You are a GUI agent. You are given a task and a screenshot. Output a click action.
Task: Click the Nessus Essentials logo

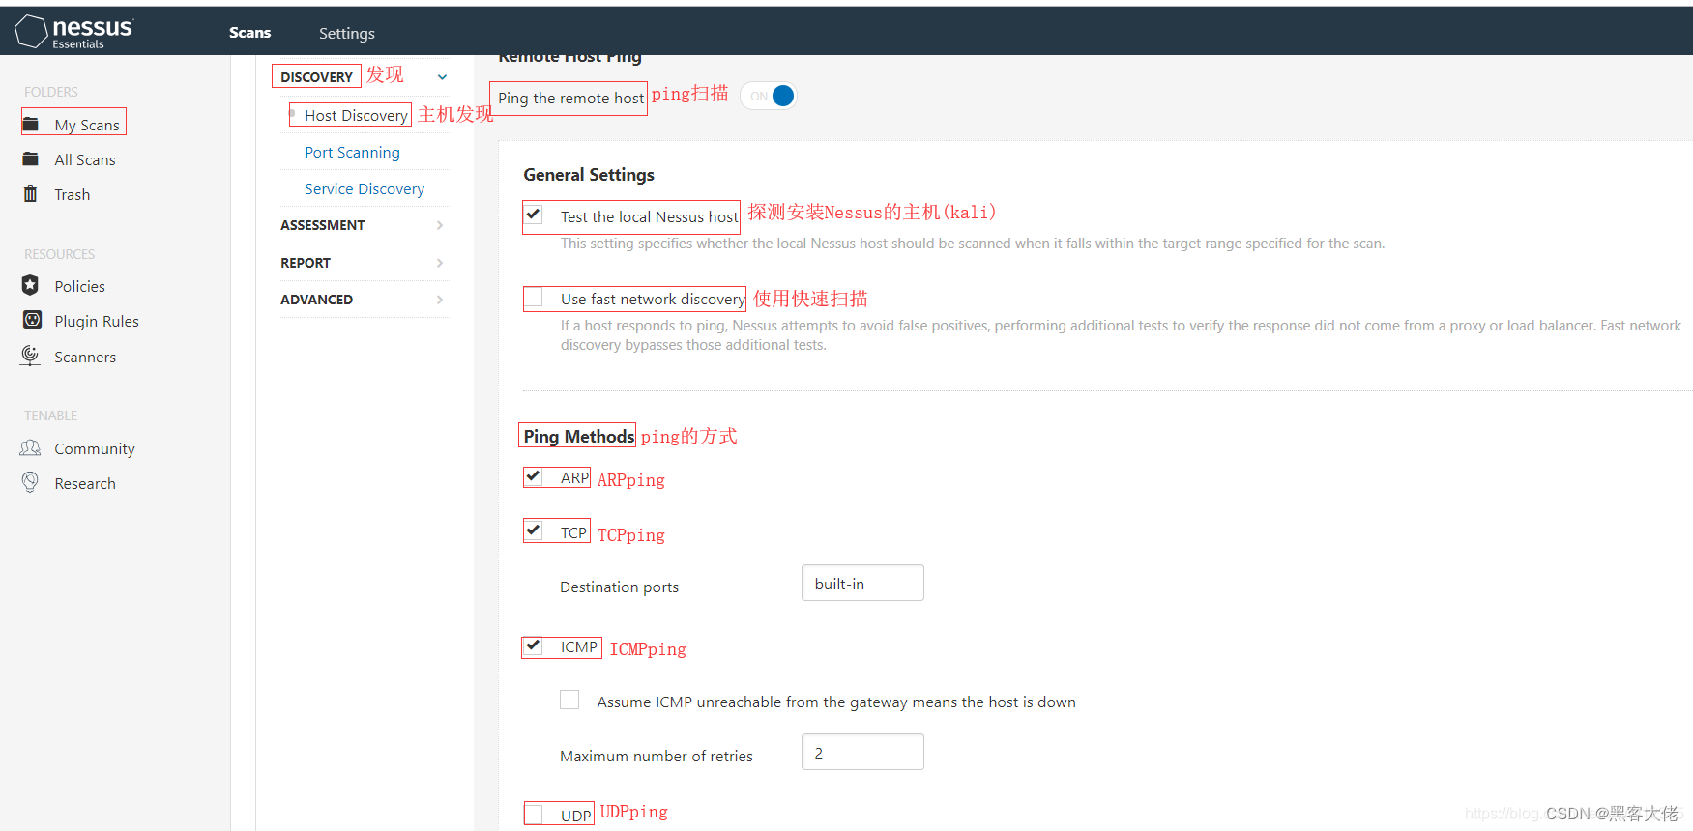pyautogui.click(x=74, y=32)
